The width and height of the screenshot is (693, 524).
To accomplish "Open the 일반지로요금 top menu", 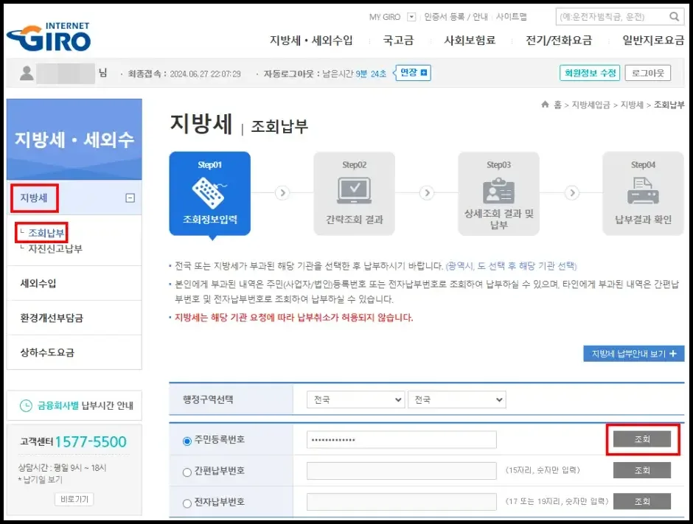I will coord(653,41).
